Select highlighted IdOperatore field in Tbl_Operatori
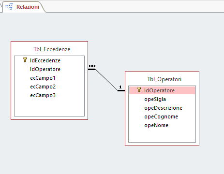224x174 pixels. [x=162, y=90]
